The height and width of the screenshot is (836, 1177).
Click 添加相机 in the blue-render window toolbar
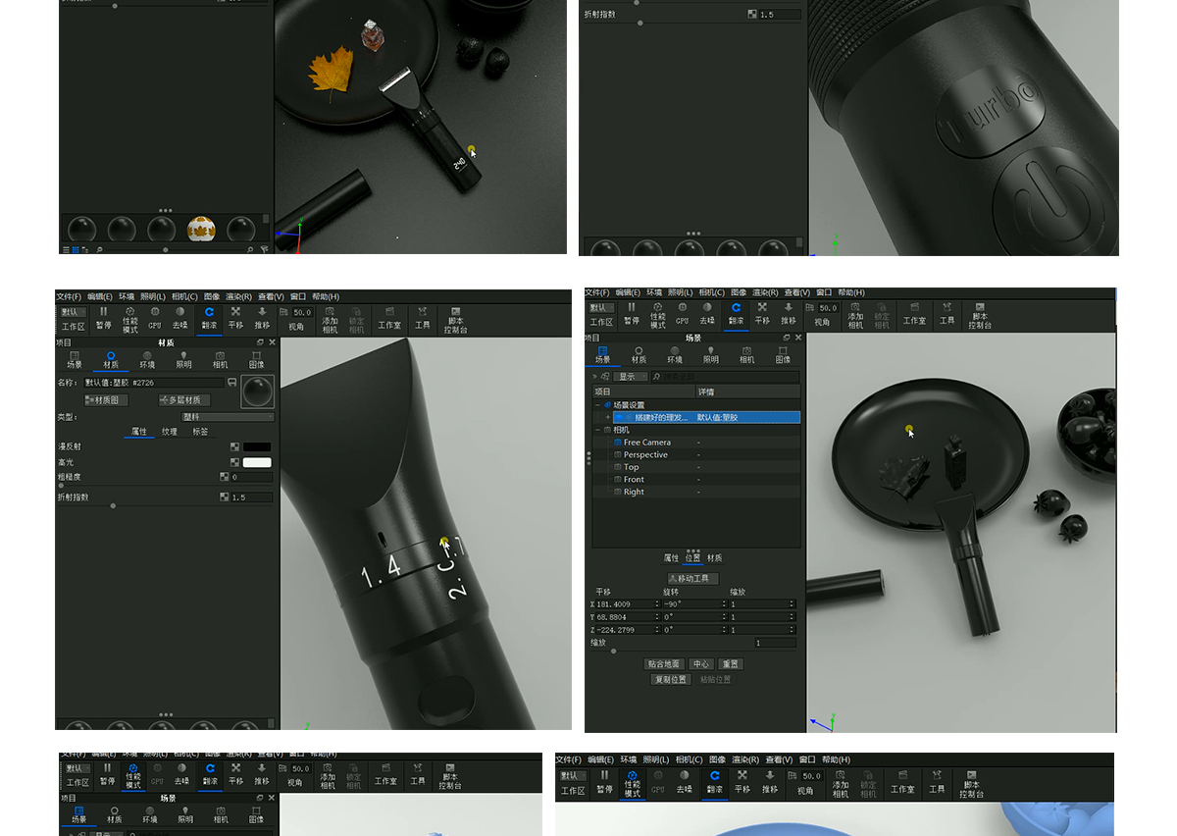(x=841, y=784)
